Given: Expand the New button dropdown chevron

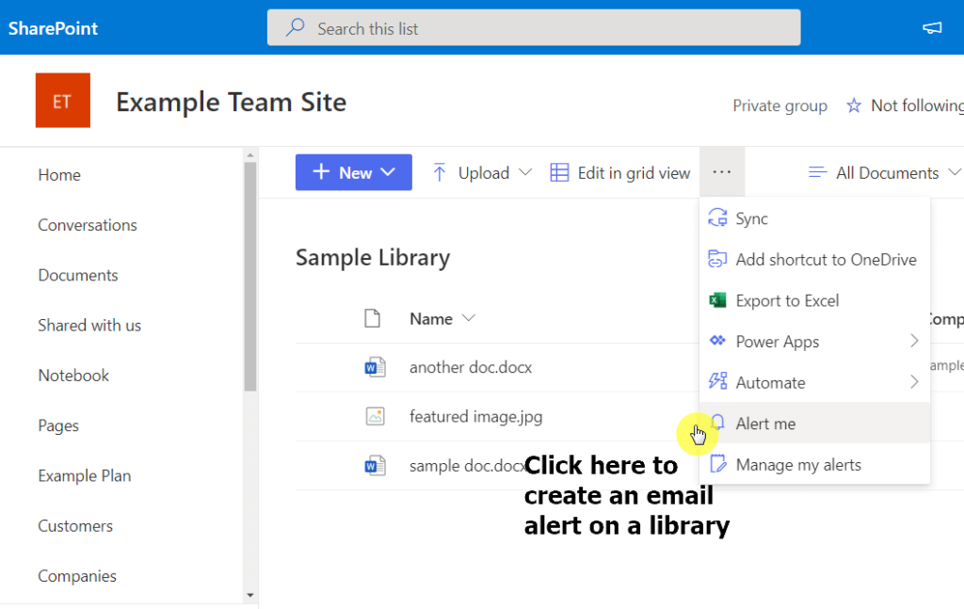Looking at the screenshot, I should [x=388, y=172].
